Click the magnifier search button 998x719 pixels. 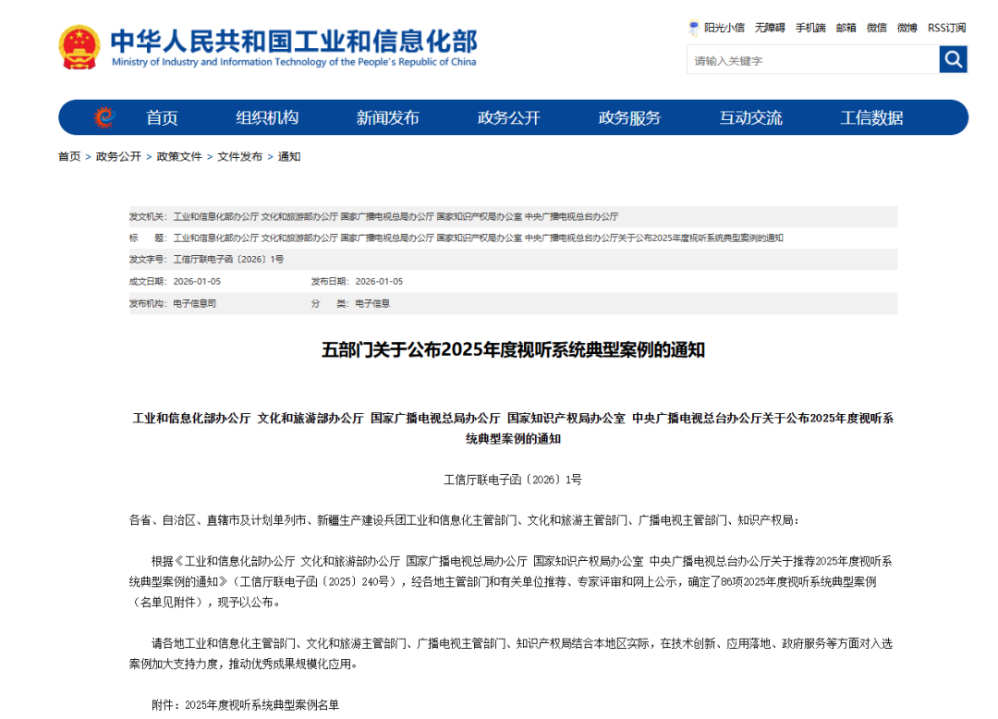click(953, 60)
